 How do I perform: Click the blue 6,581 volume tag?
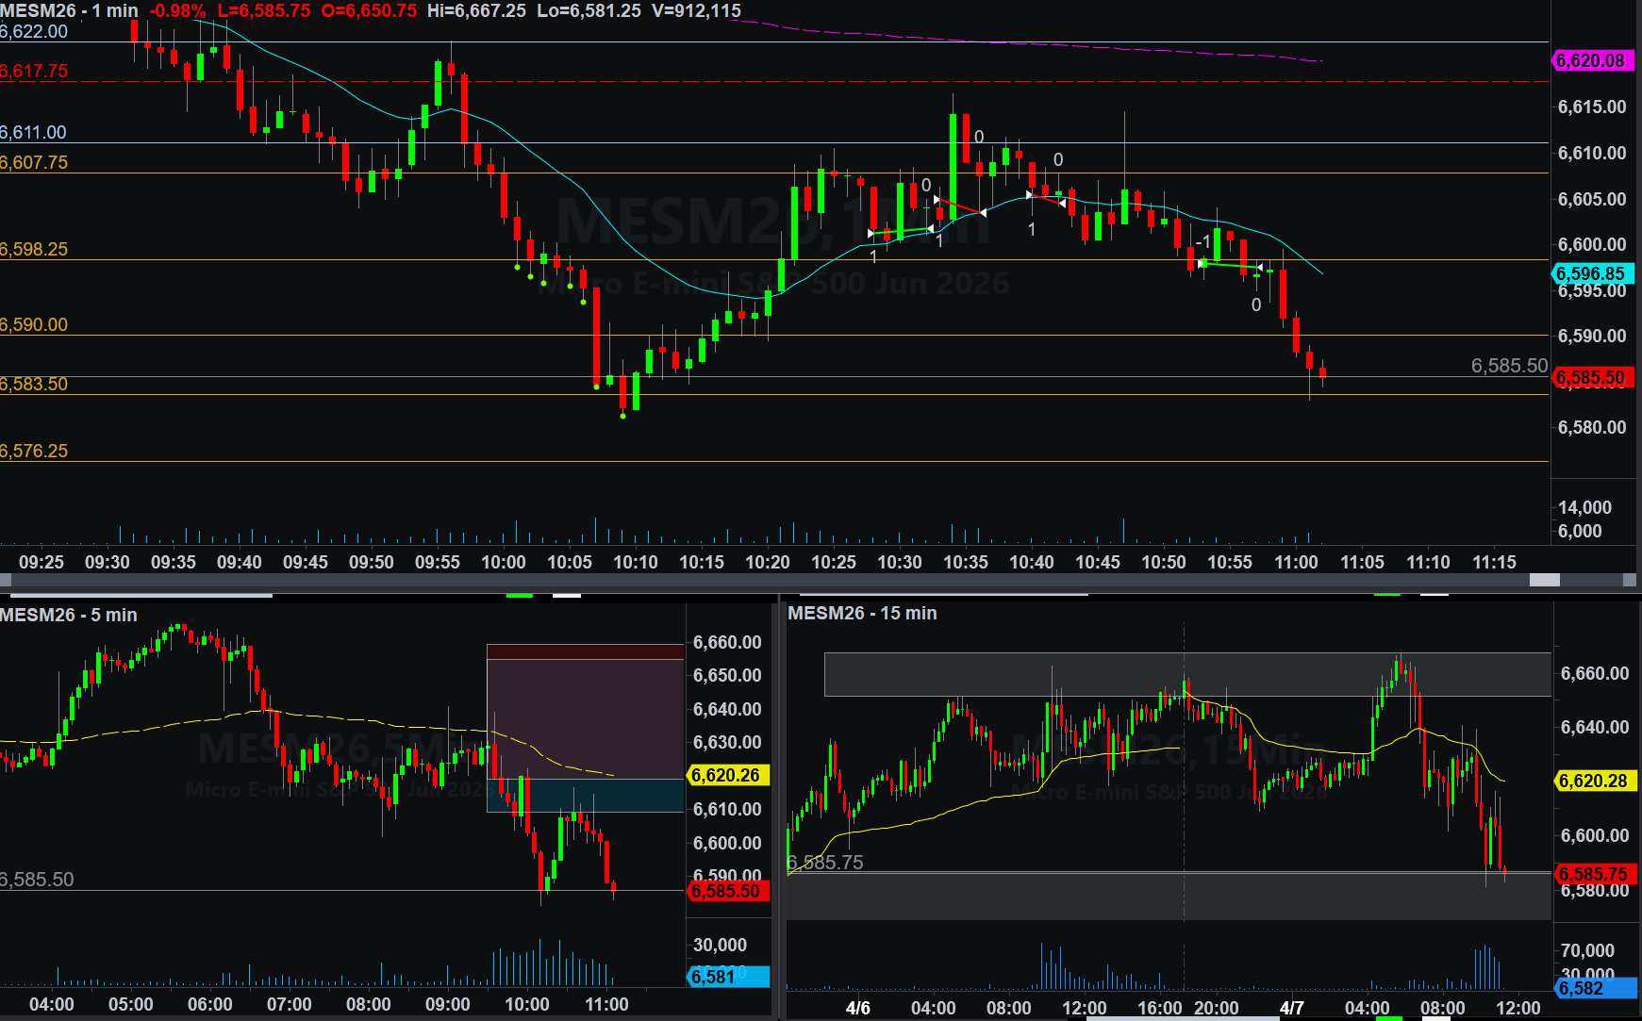726,977
